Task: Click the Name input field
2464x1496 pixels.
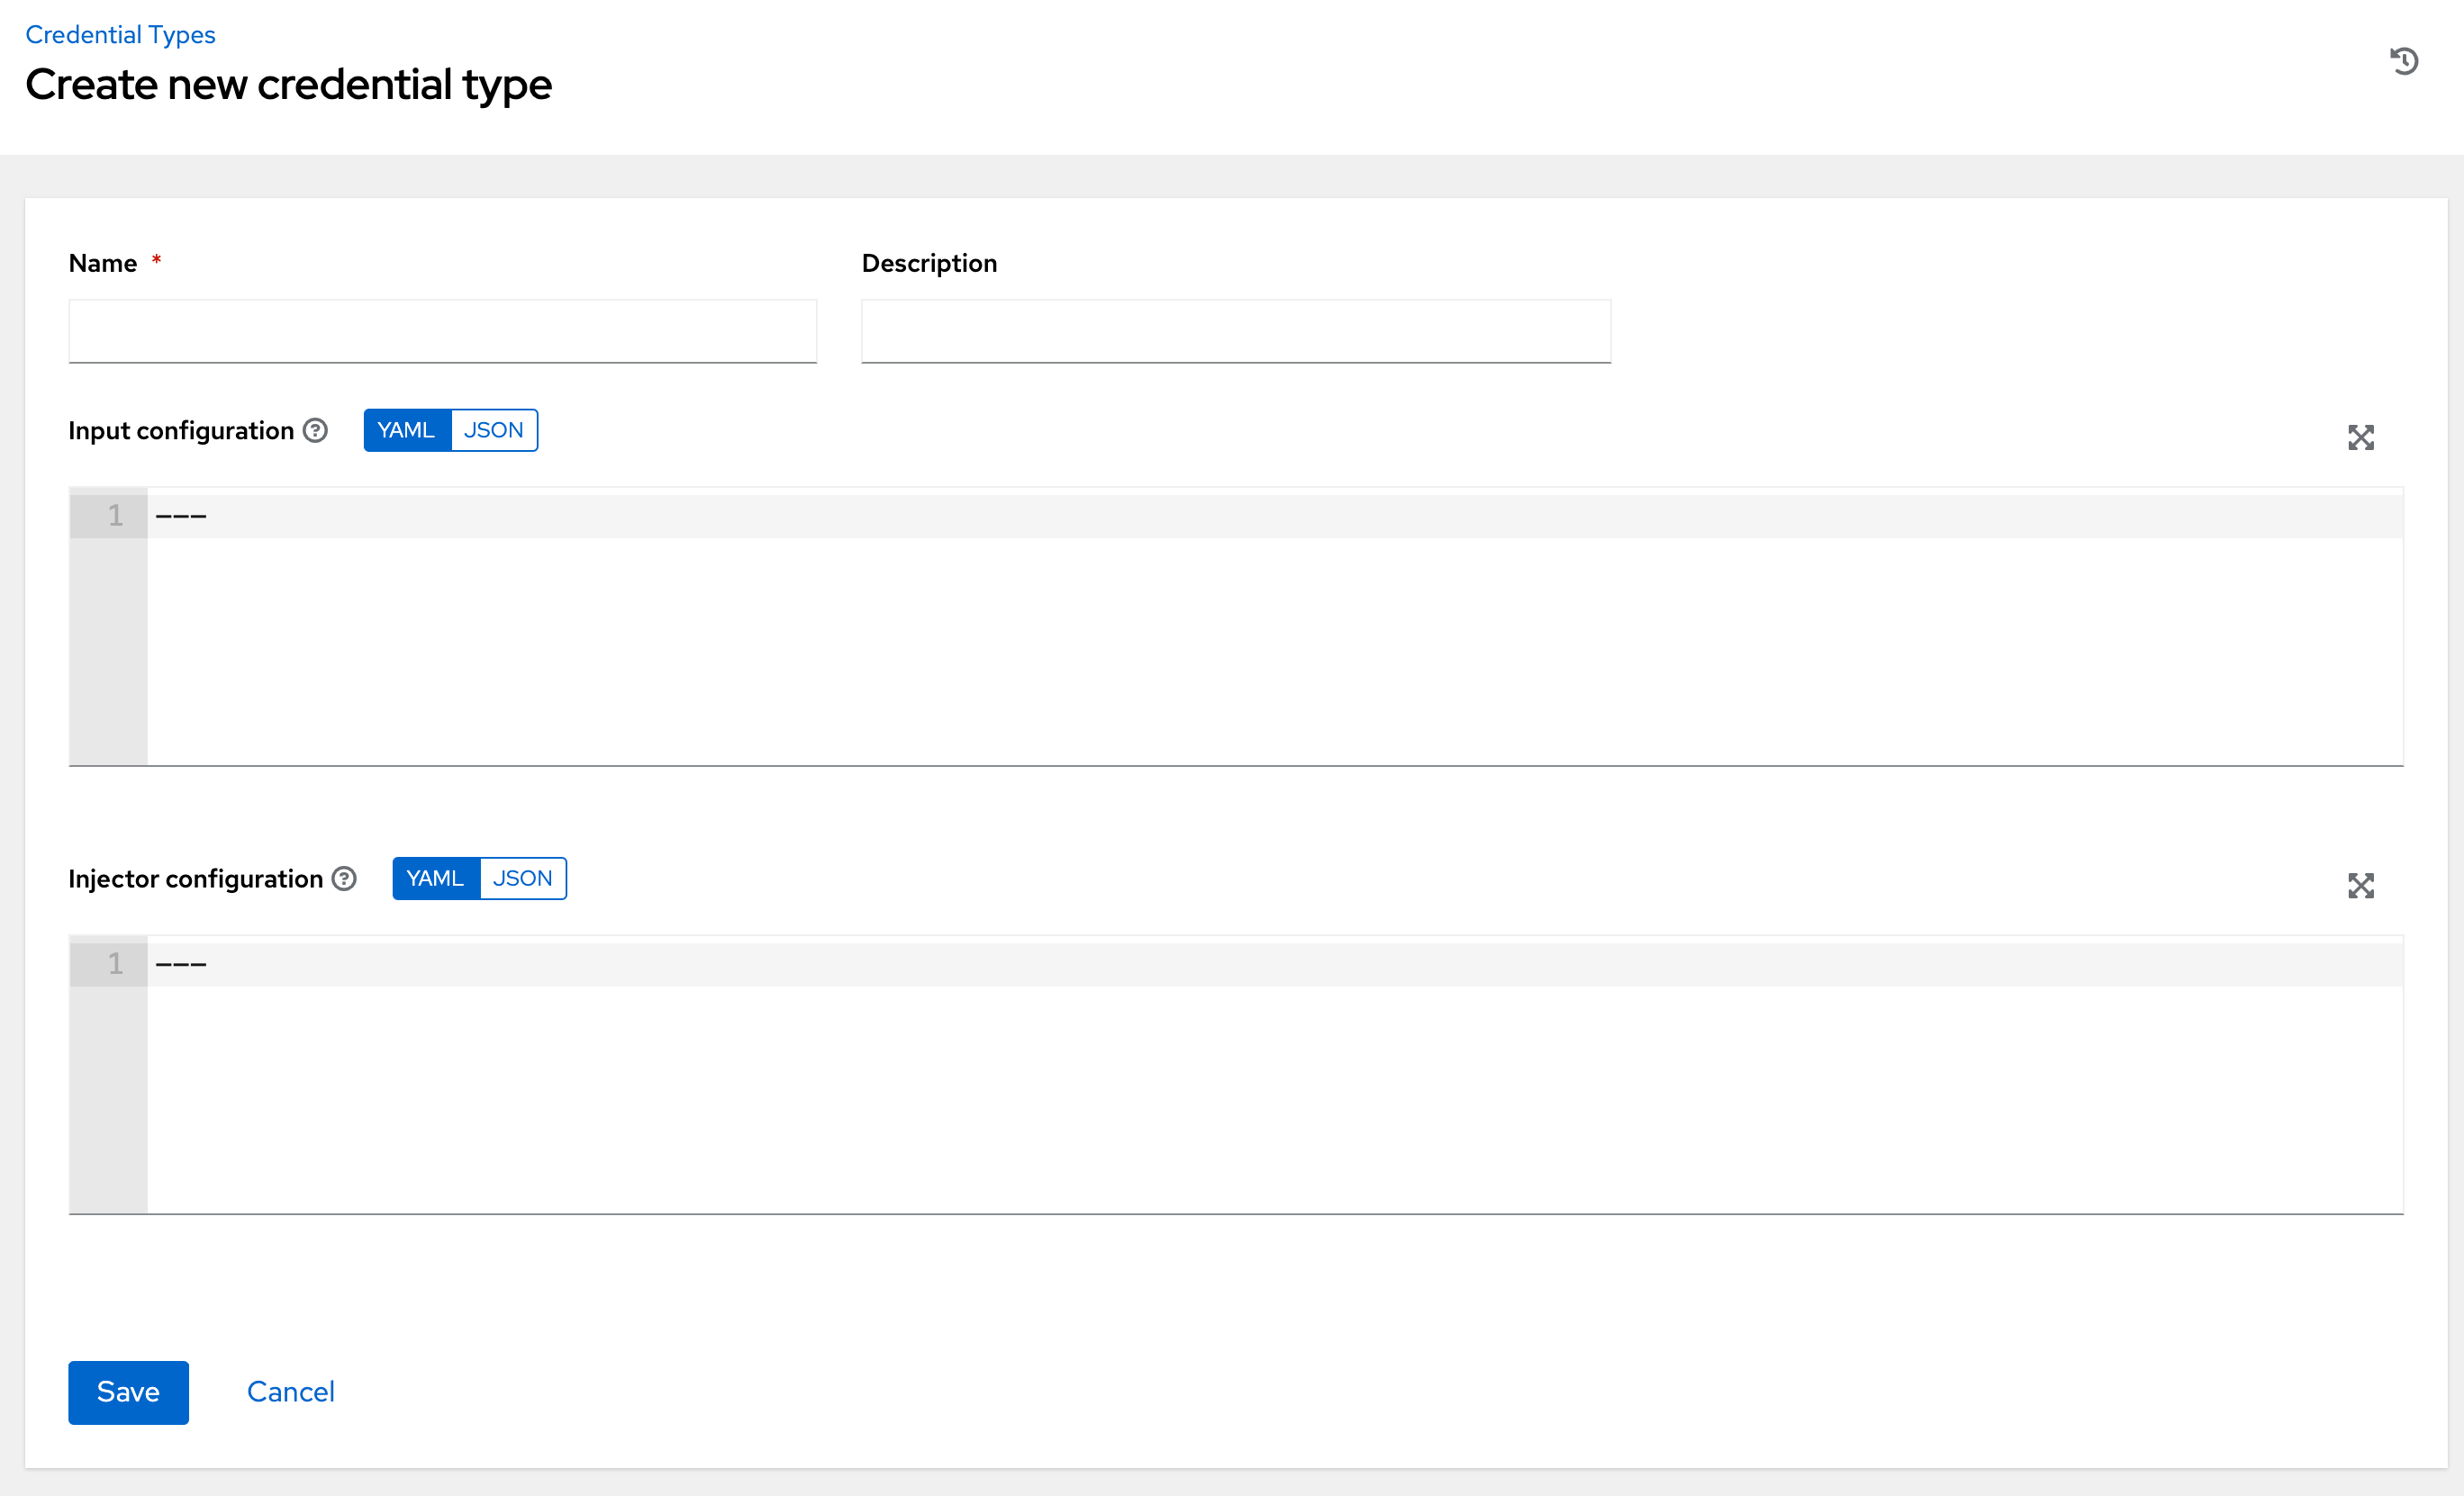Action: (x=441, y=330)
